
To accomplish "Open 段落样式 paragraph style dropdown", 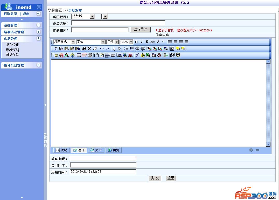I will click(64, 42).
